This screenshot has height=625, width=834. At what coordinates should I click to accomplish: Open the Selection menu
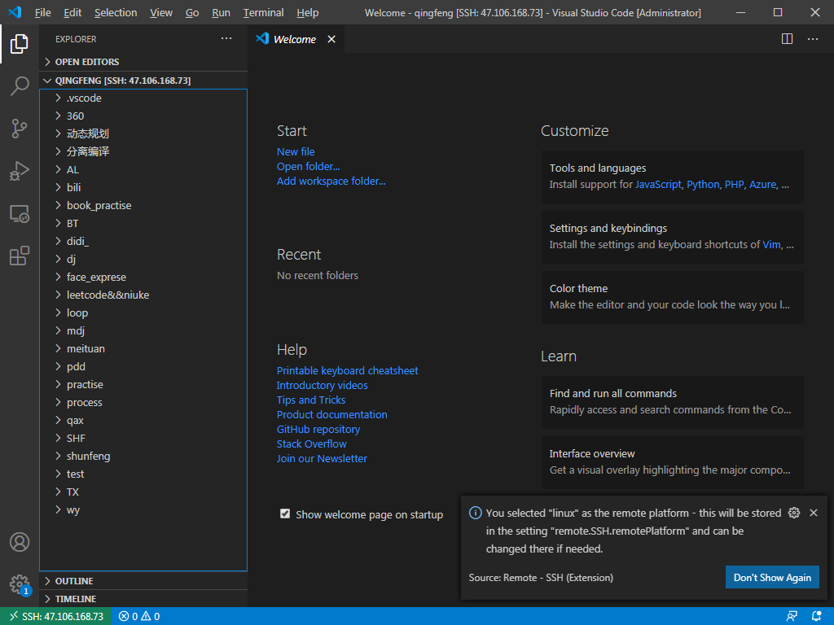click(x=116, y=13)
